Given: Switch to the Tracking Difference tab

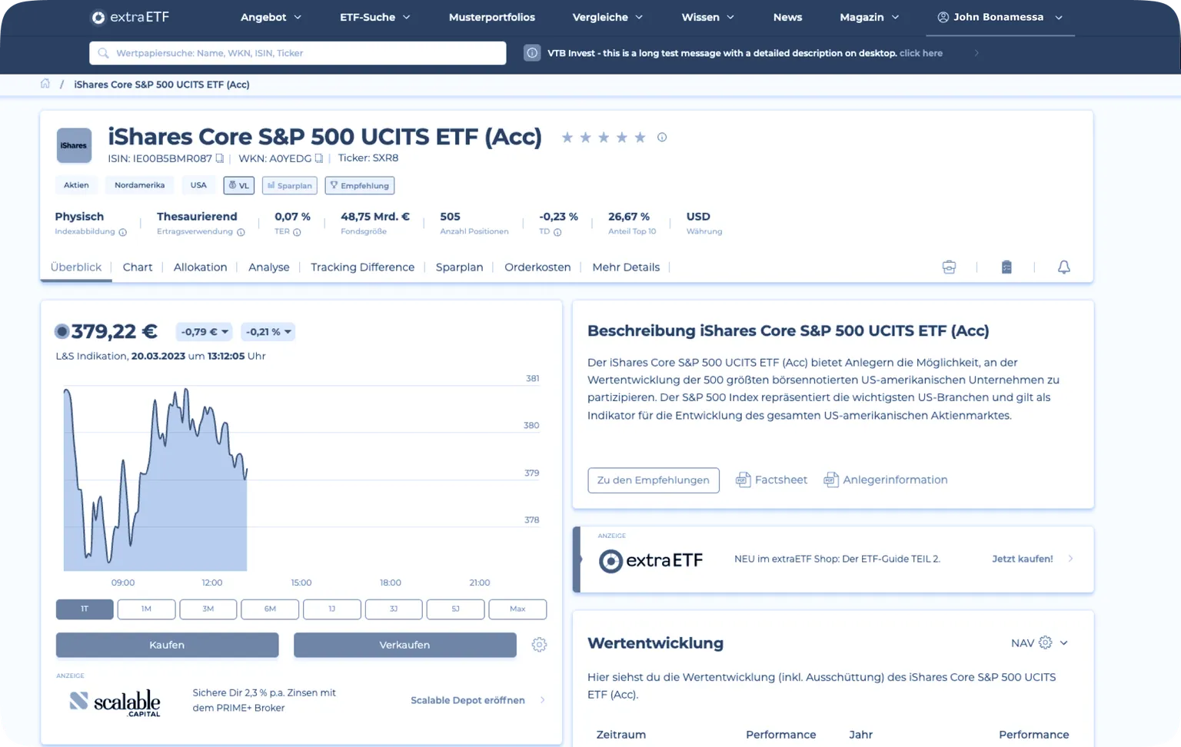Looking at the screenshot, I should pyautogui.click(x=362, y=267).
